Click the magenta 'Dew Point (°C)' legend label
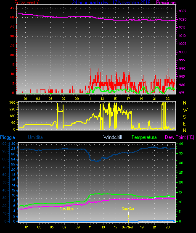Screen dimensions: 196x233 180,137
